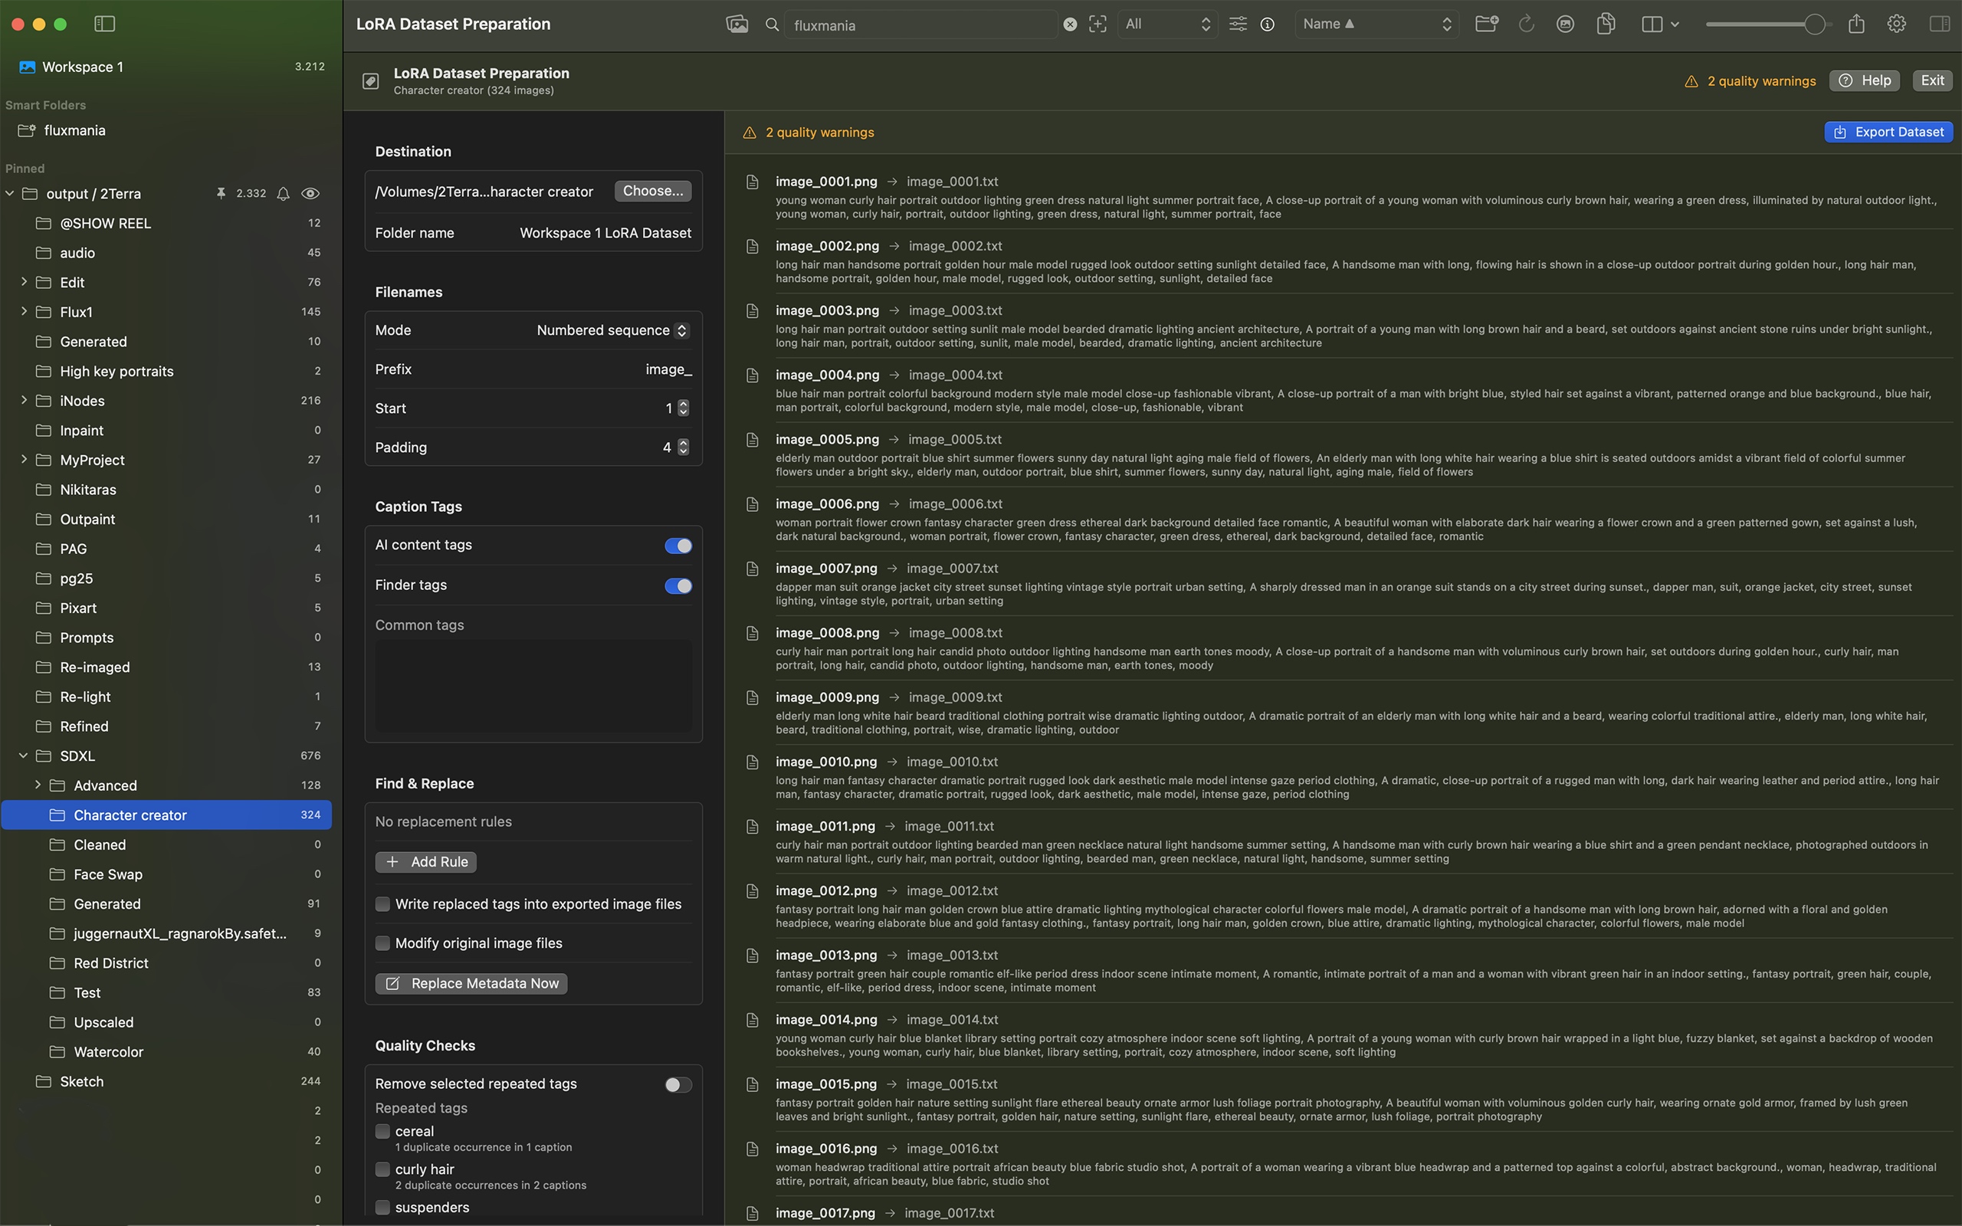Click the pin icon on output / 2Terra
The image size is (1962, 1226).
pyautogui.click(x=221, y=193)
